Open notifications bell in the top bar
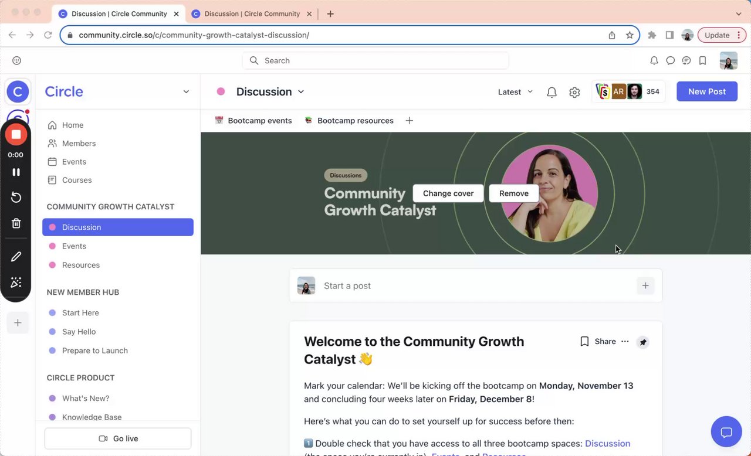This screenshot has width=751, height=456. click(654, 60)
